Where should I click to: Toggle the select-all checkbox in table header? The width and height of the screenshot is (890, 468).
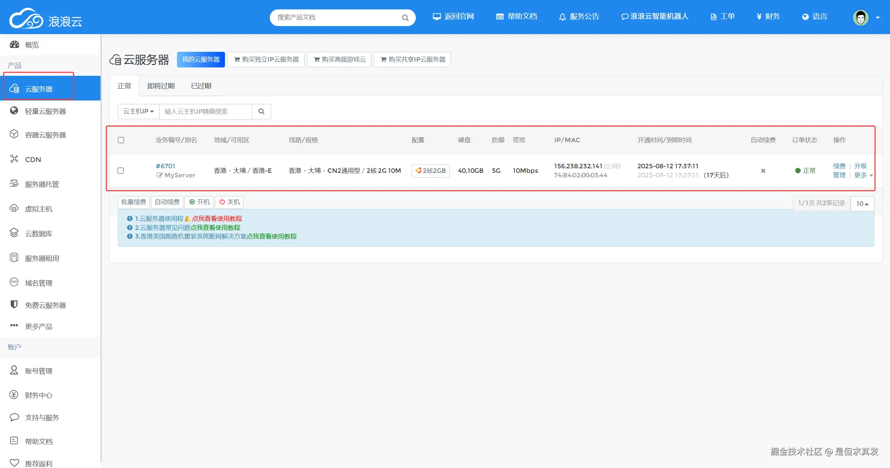tap(121, 140)
